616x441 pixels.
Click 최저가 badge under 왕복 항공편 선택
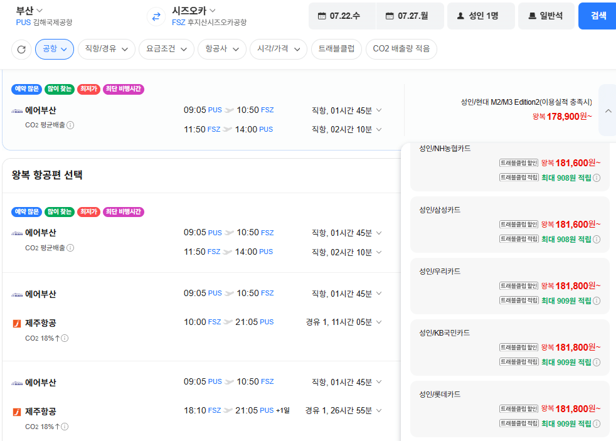pos(89,212)
